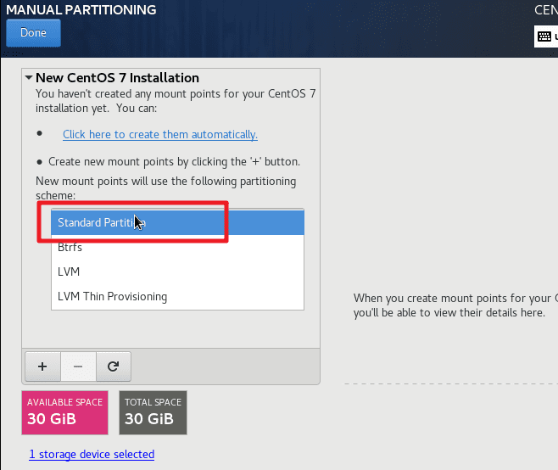Screen dimensions: 558x470
Task: Select Standard Partition scheme option
Action: tap(177, 222)
